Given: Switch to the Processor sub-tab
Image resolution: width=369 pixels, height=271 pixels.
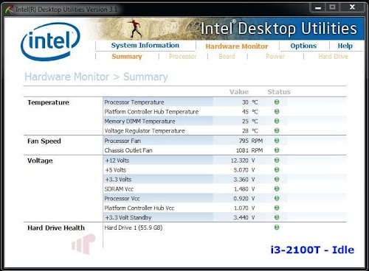Looking at the screenshot, I should click(x=183, y=57).
